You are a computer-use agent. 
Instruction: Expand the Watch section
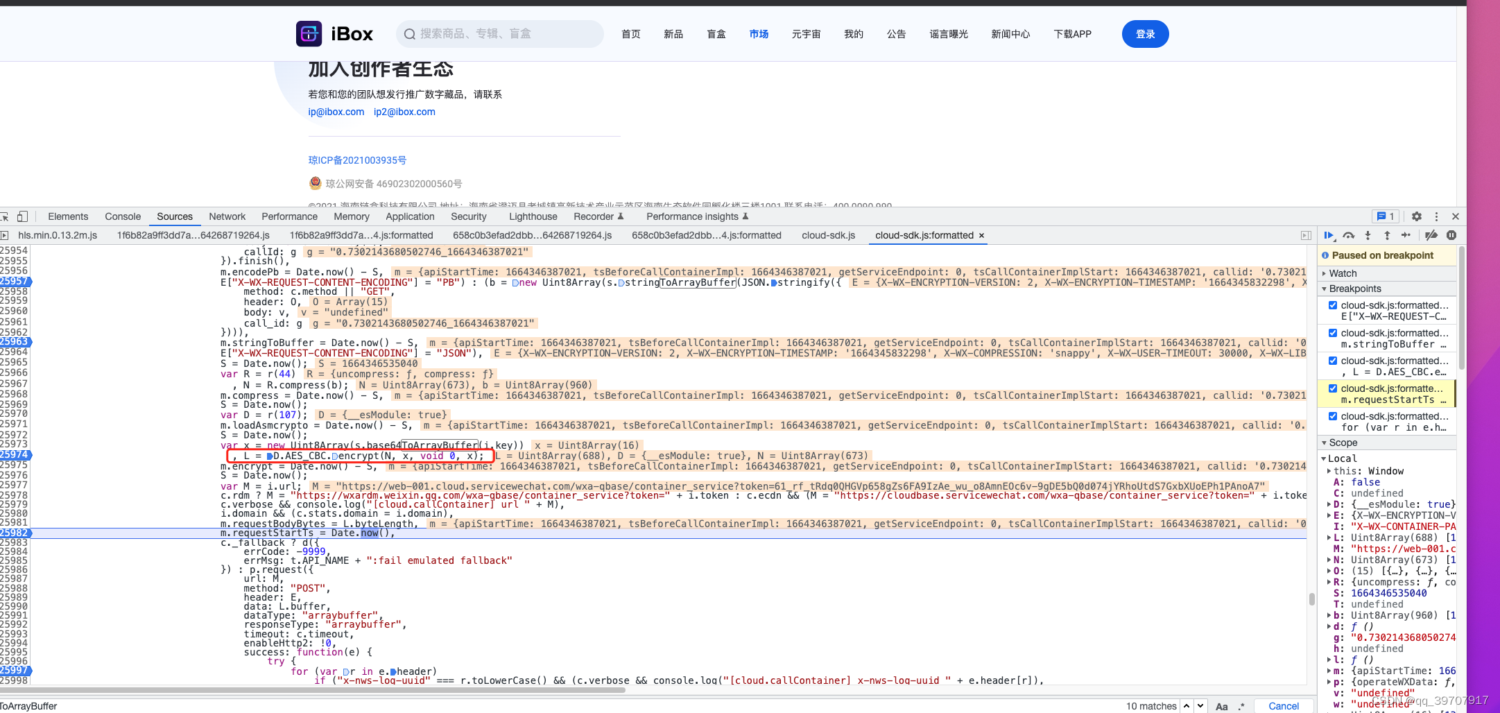[1324, 273]
